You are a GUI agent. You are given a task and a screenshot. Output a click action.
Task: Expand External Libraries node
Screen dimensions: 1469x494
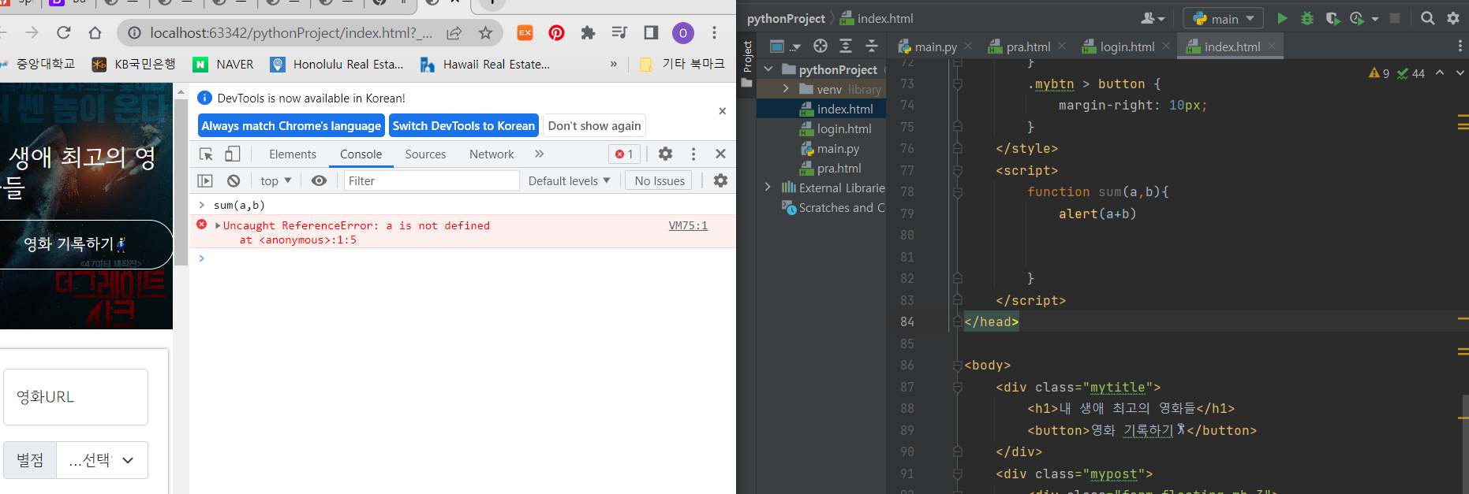(x=768, y=188)
